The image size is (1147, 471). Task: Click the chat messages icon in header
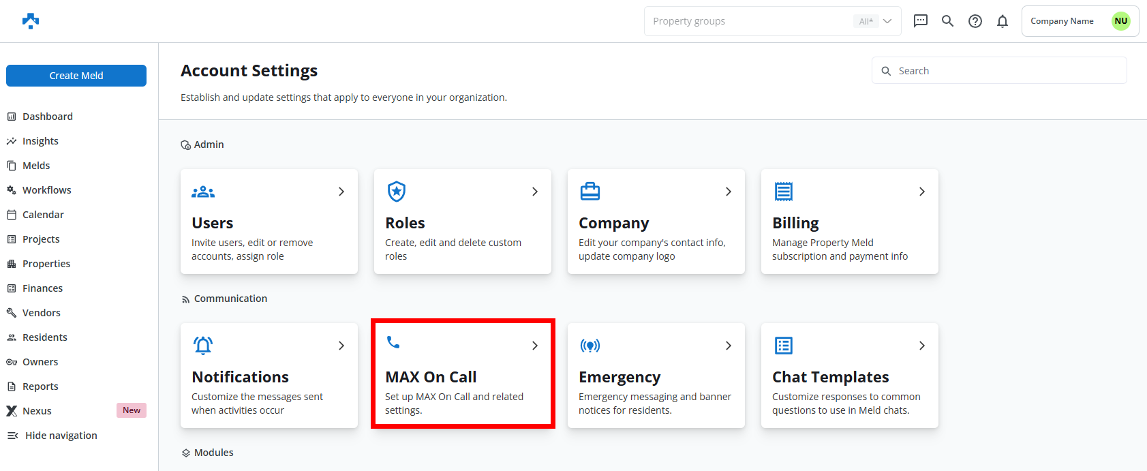(x=920, y=21)
